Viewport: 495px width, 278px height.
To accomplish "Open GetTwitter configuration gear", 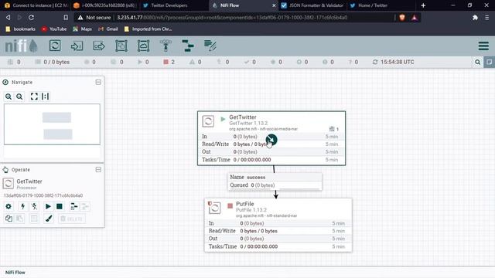I will click(x=9, y=206).
